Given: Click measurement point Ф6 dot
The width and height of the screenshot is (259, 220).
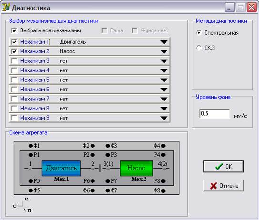Looking at the screenshot, I should point(93,190).
